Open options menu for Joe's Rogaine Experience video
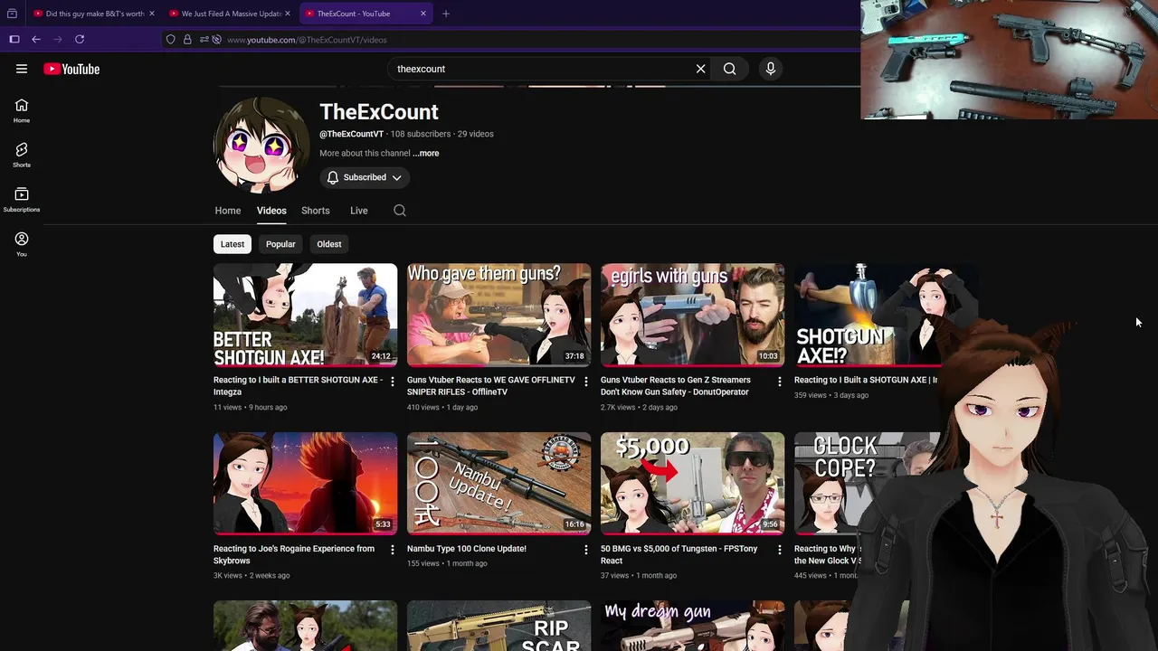The height and width of the screenshot is (651, 1158). click(392, 550)
